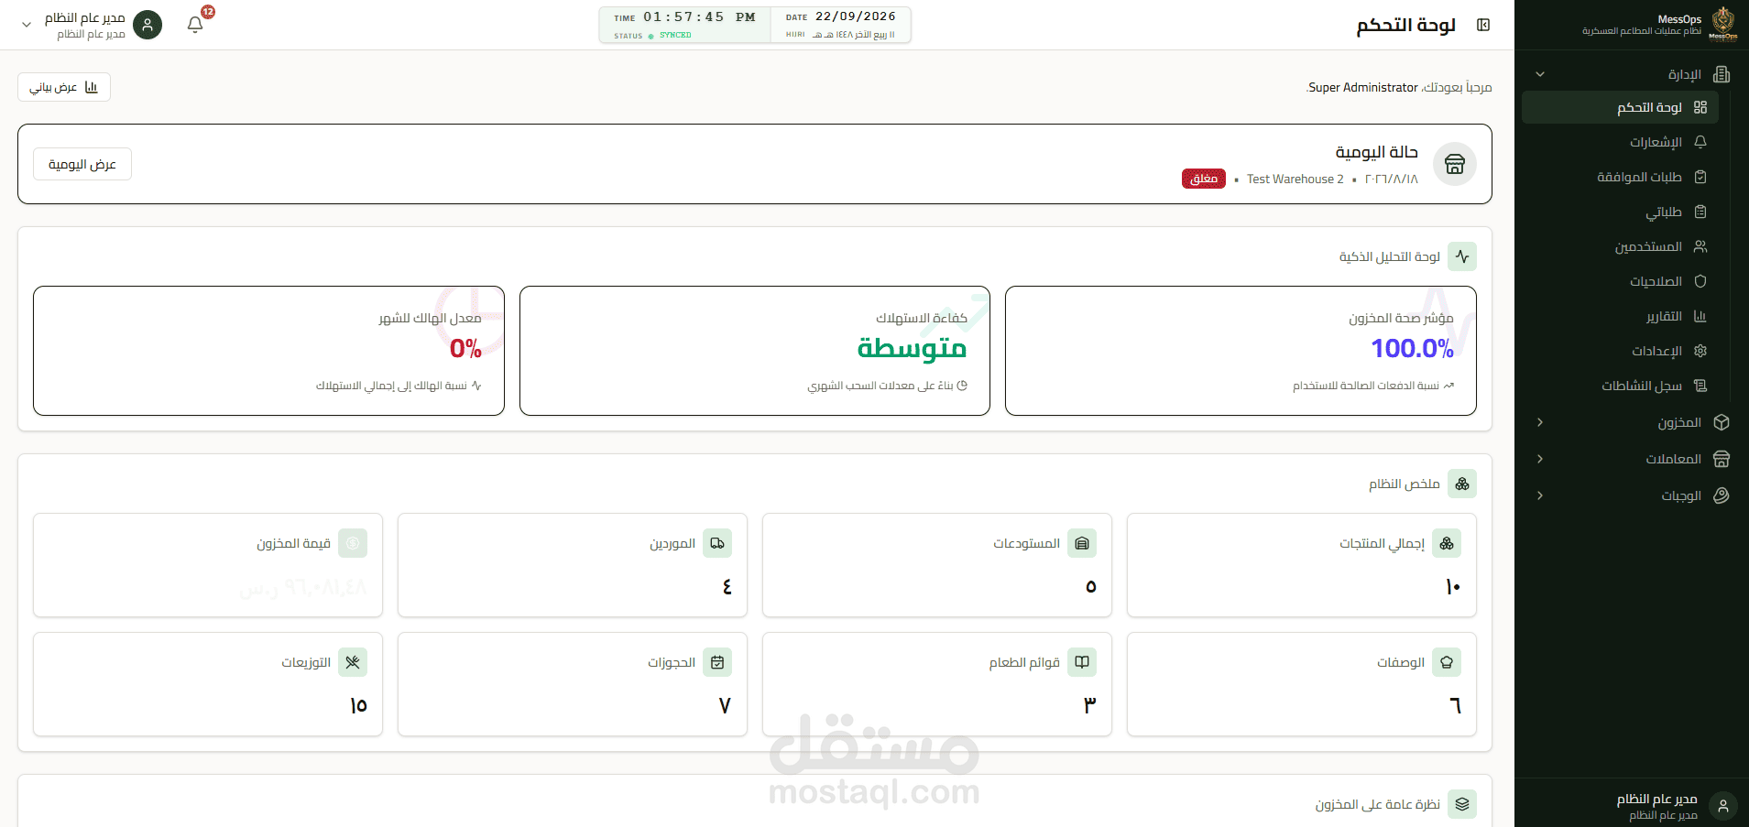Click the كفاءة الاستهلاك متوسطة card

[755, 351]
